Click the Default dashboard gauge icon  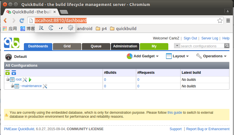tap(9, 57)
